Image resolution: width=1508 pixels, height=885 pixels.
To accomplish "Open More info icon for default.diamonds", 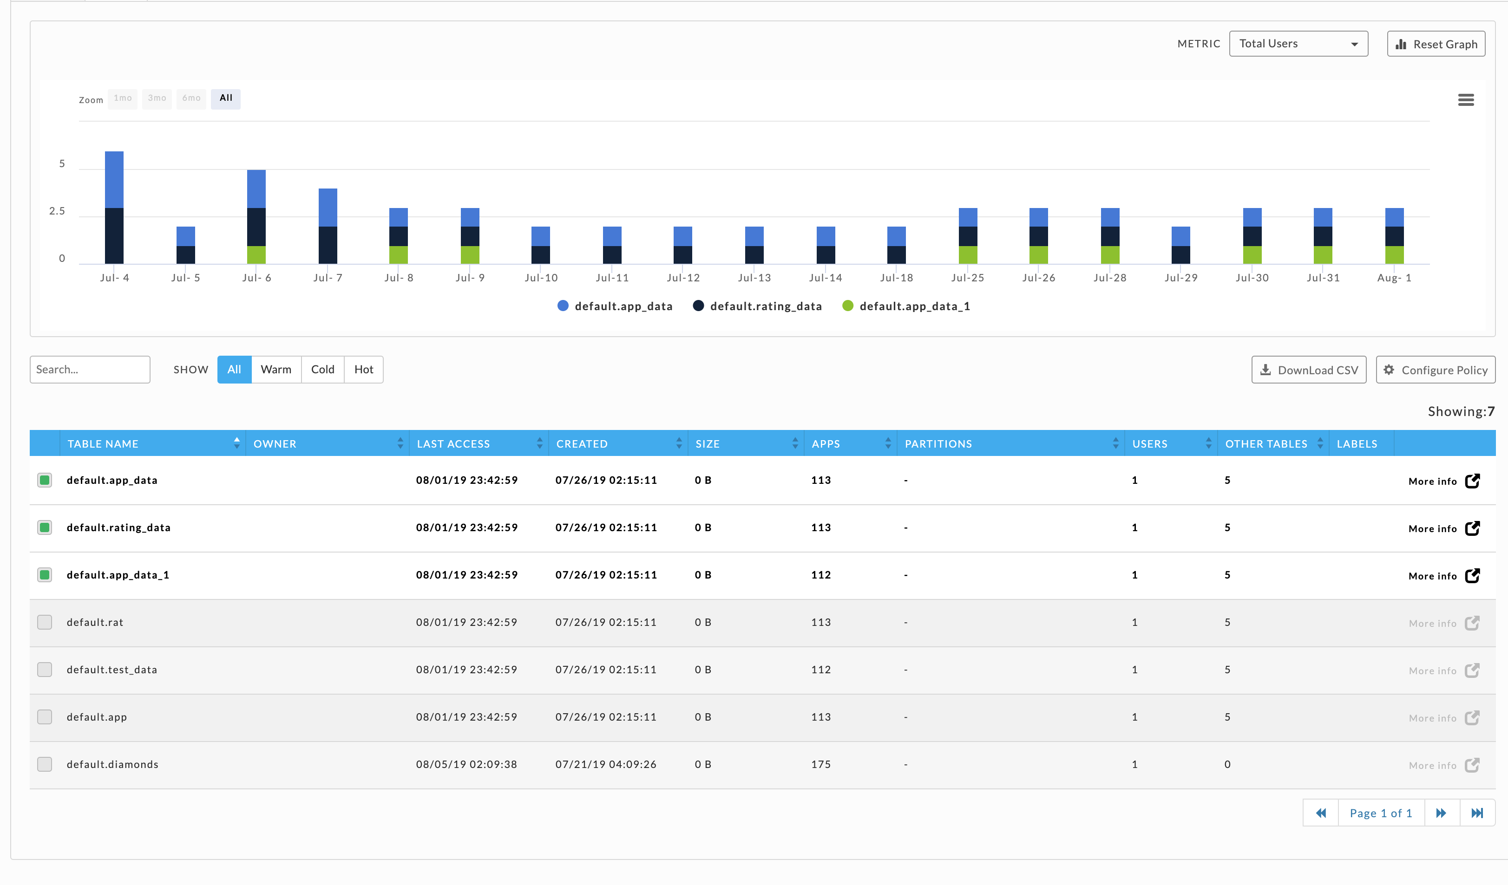I will tap(1472, 765).
